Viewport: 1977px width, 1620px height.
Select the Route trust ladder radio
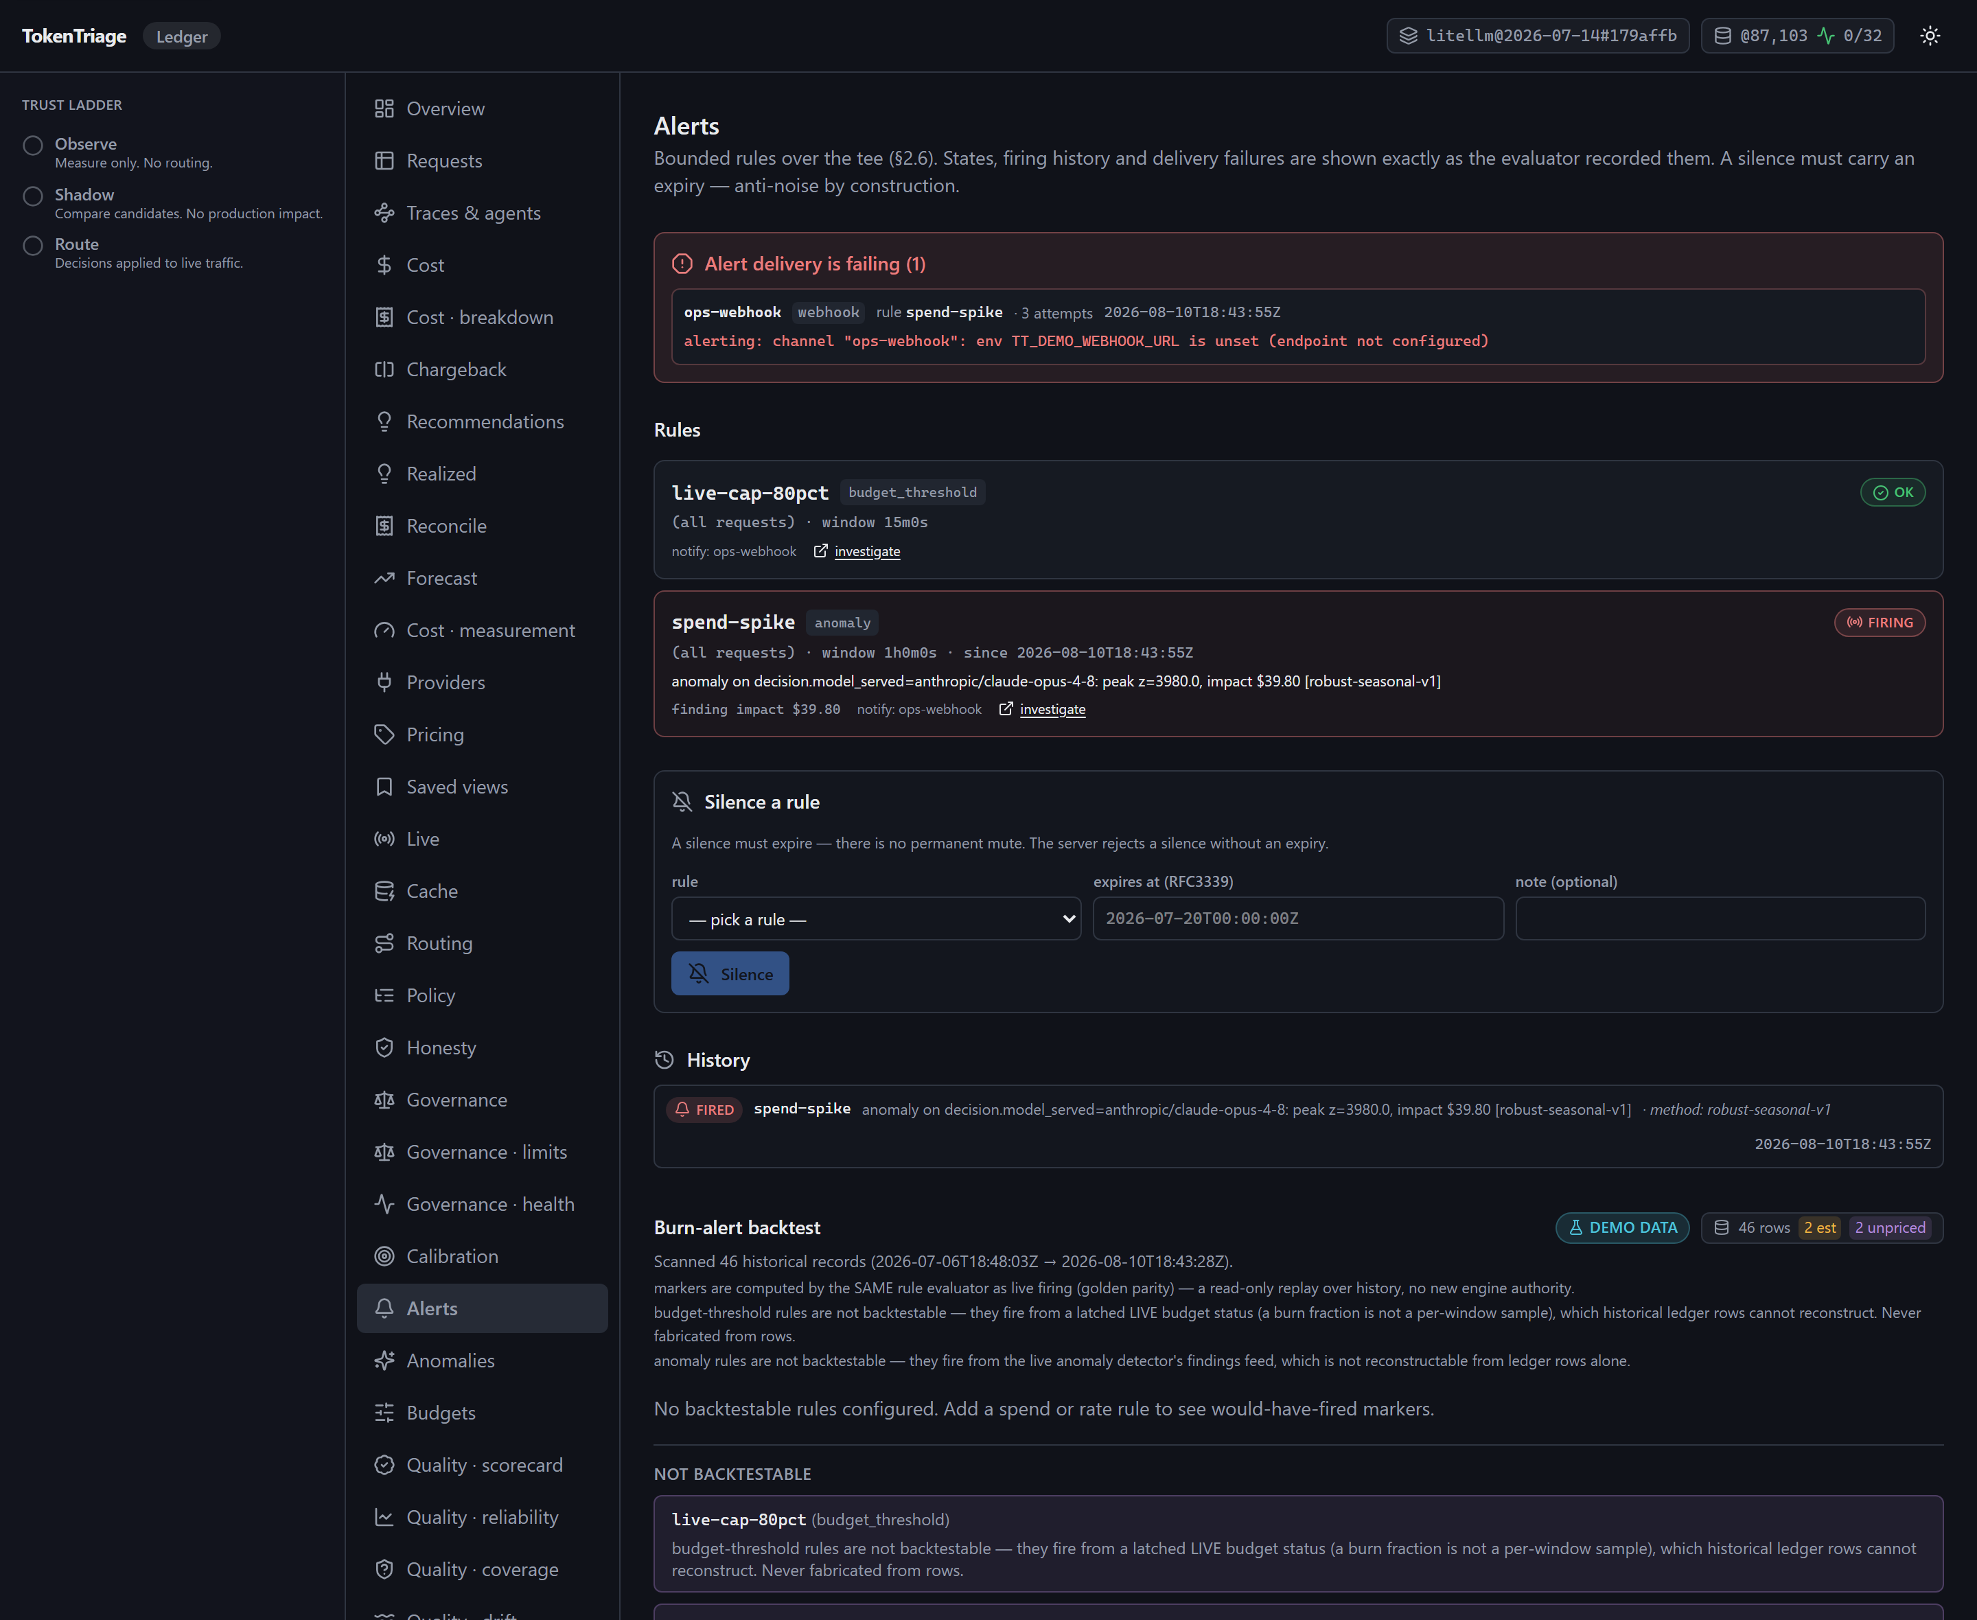(33, 246)
